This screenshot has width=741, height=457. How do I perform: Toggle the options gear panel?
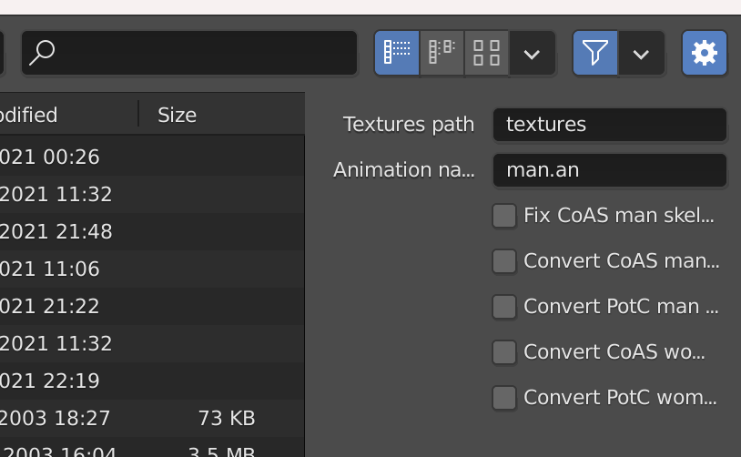point(705,54)
